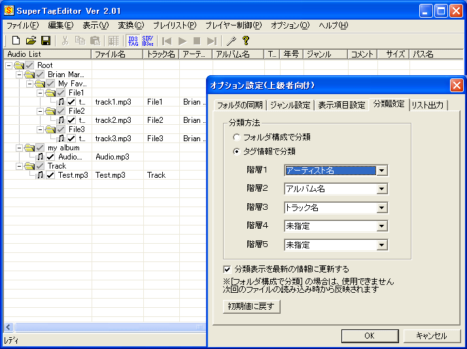Image resolution: width=467 pixels, height=349 pixels.
Task: Open the 階層1 dropdown
Action: 381,171
